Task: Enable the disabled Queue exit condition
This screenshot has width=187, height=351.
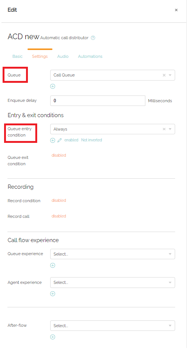Action: coord(59,155)
